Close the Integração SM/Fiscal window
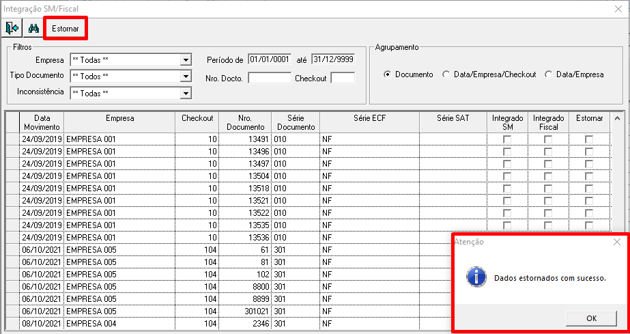Image resolution: width=630 pixels, height=334 pixels. coord(618,9)
